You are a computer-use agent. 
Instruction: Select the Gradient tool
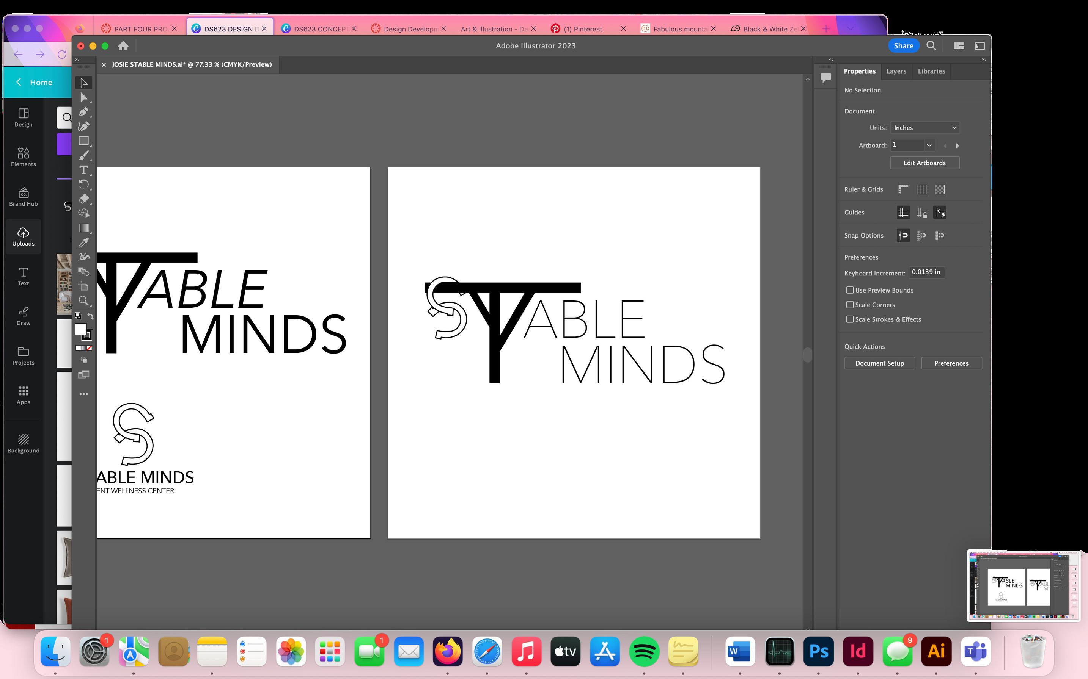pyautogui.click(x=83, y=228)
